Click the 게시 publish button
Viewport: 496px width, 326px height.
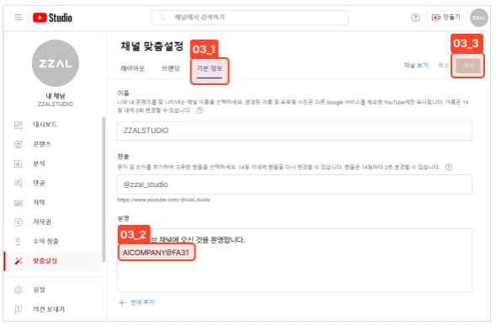[468, 66]
